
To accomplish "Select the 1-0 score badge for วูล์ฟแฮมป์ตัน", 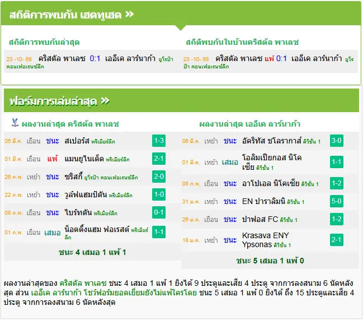I will pos(159,194).
